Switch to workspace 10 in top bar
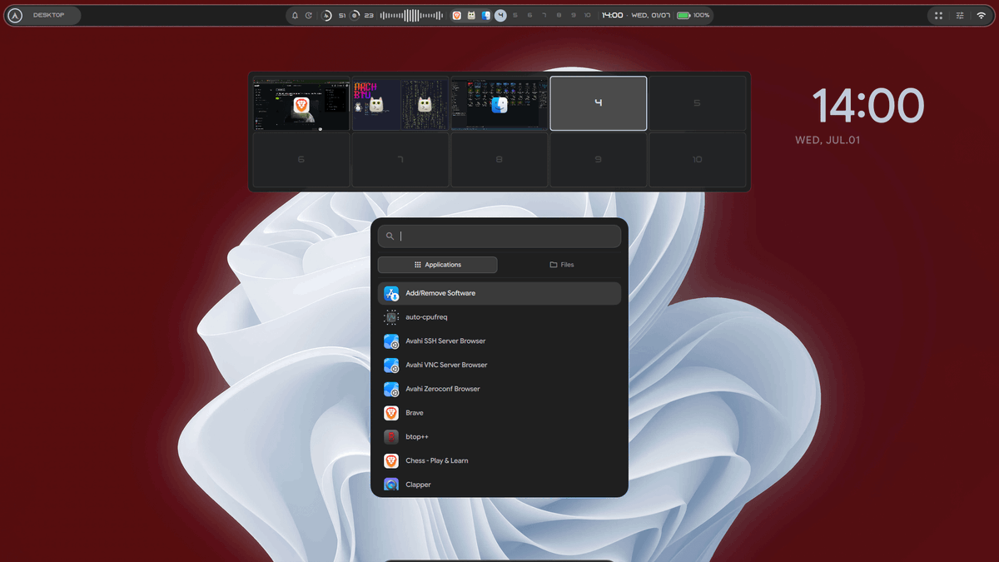The image size is (999, 562). (x=588, y=15)
